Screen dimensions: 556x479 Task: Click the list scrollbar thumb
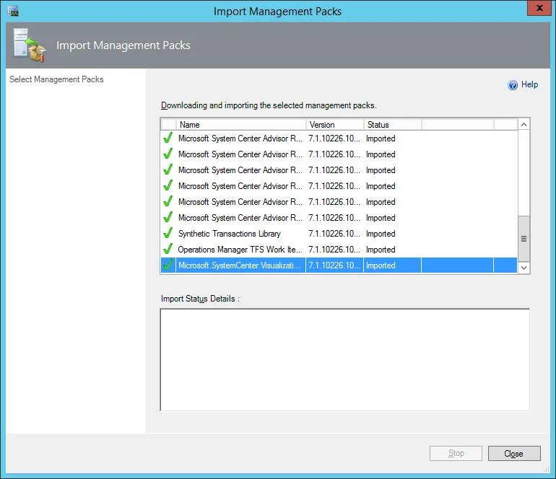pyautogui.click(x=524, y=239)
